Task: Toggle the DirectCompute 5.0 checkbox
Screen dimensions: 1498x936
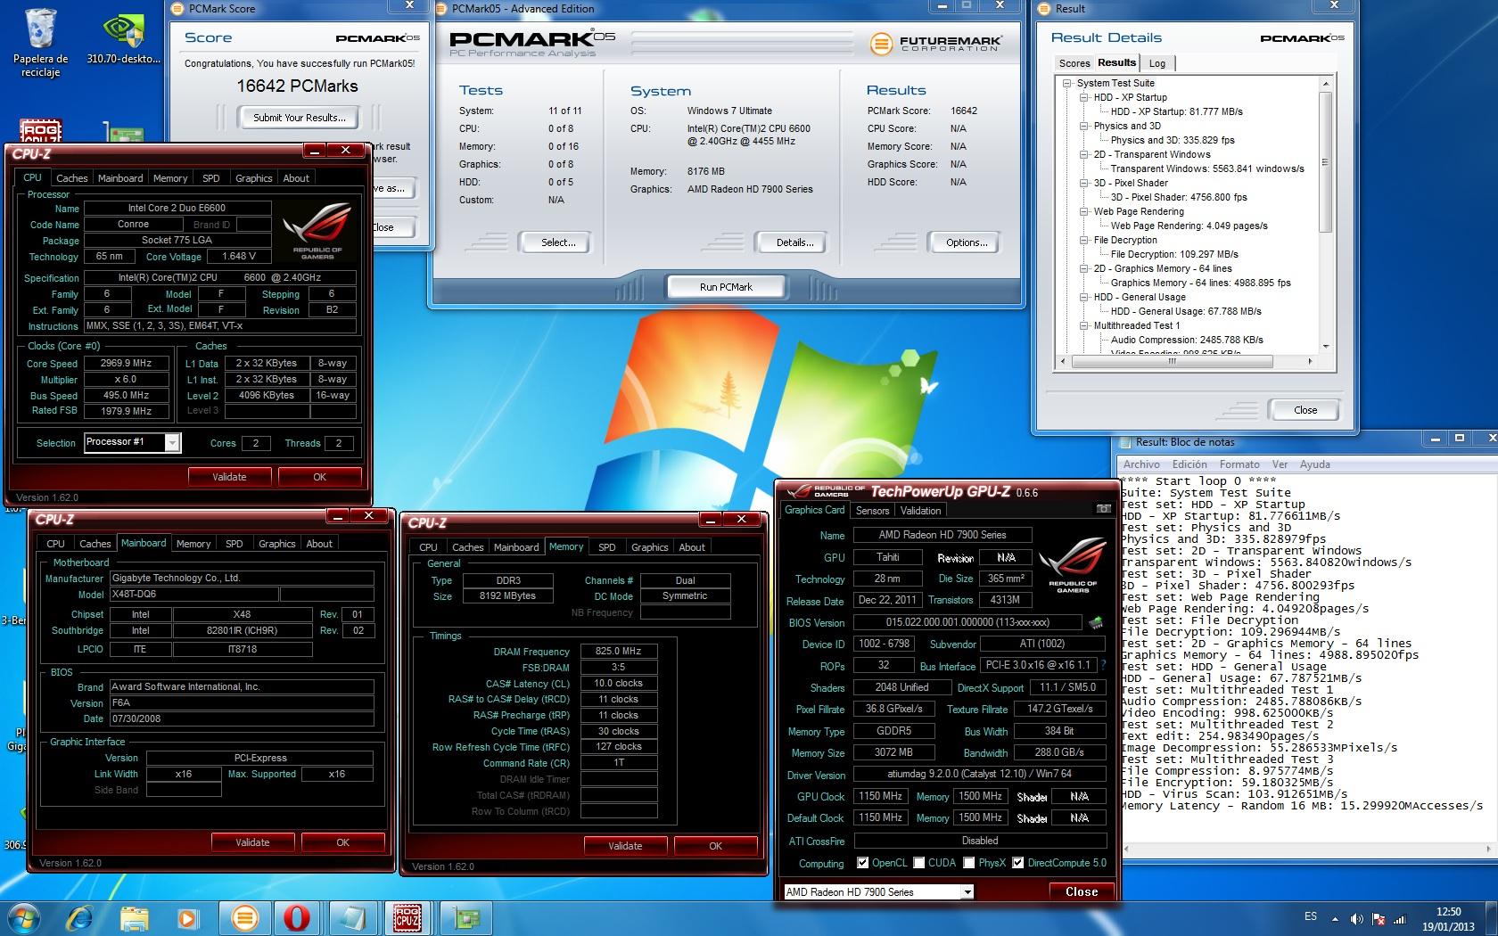Action: (x=1017, y=863)
